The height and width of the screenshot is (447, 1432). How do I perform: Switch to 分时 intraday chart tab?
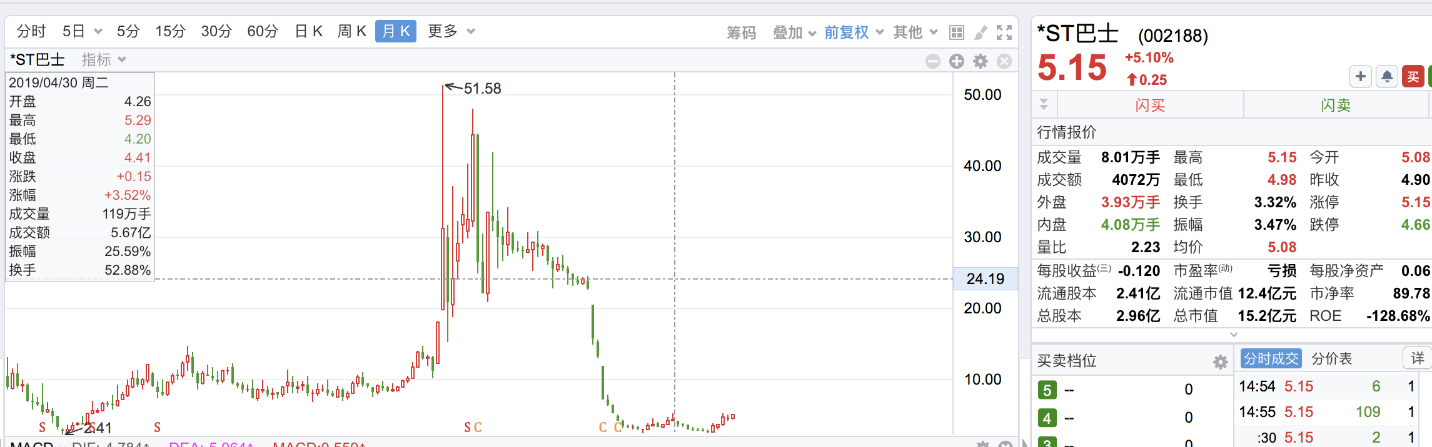click(31, 31)
